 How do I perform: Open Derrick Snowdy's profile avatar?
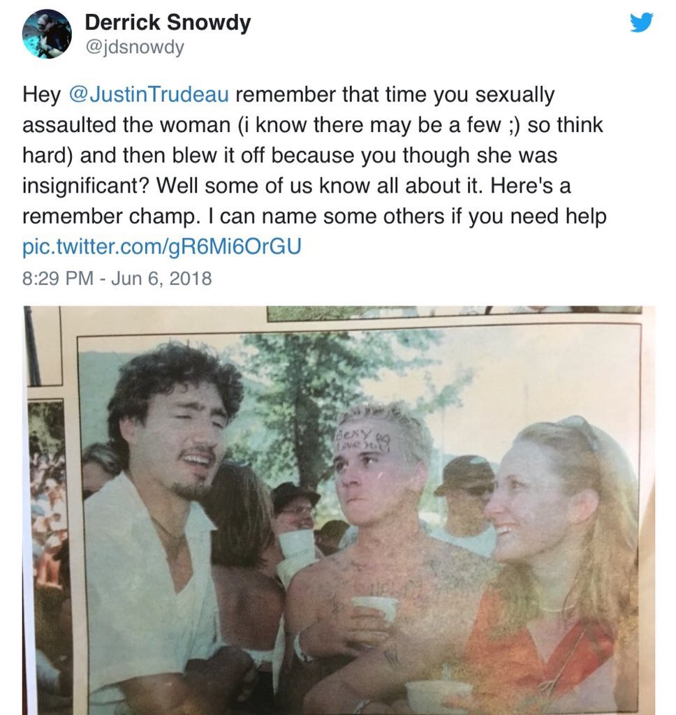(47, 34)
